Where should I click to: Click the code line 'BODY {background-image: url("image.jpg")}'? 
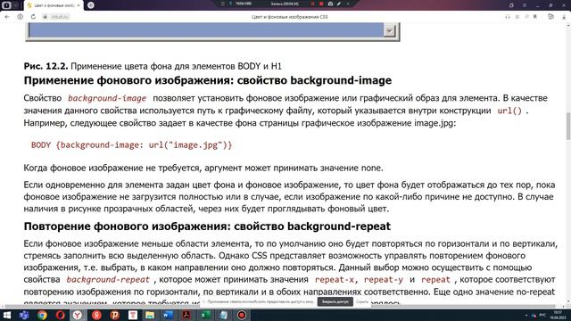tap(131, 145)
